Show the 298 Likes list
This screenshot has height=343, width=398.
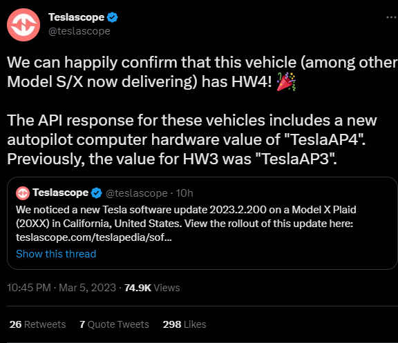tap(184, 324)
